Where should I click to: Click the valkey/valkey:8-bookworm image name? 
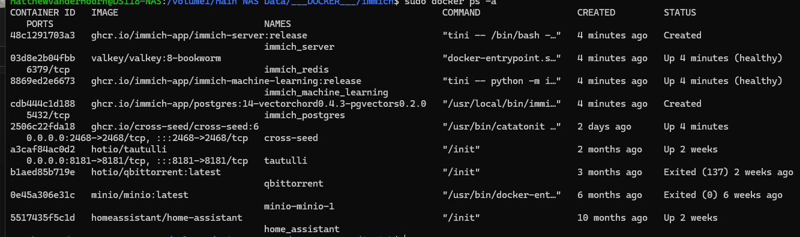(x=156, y=58)
